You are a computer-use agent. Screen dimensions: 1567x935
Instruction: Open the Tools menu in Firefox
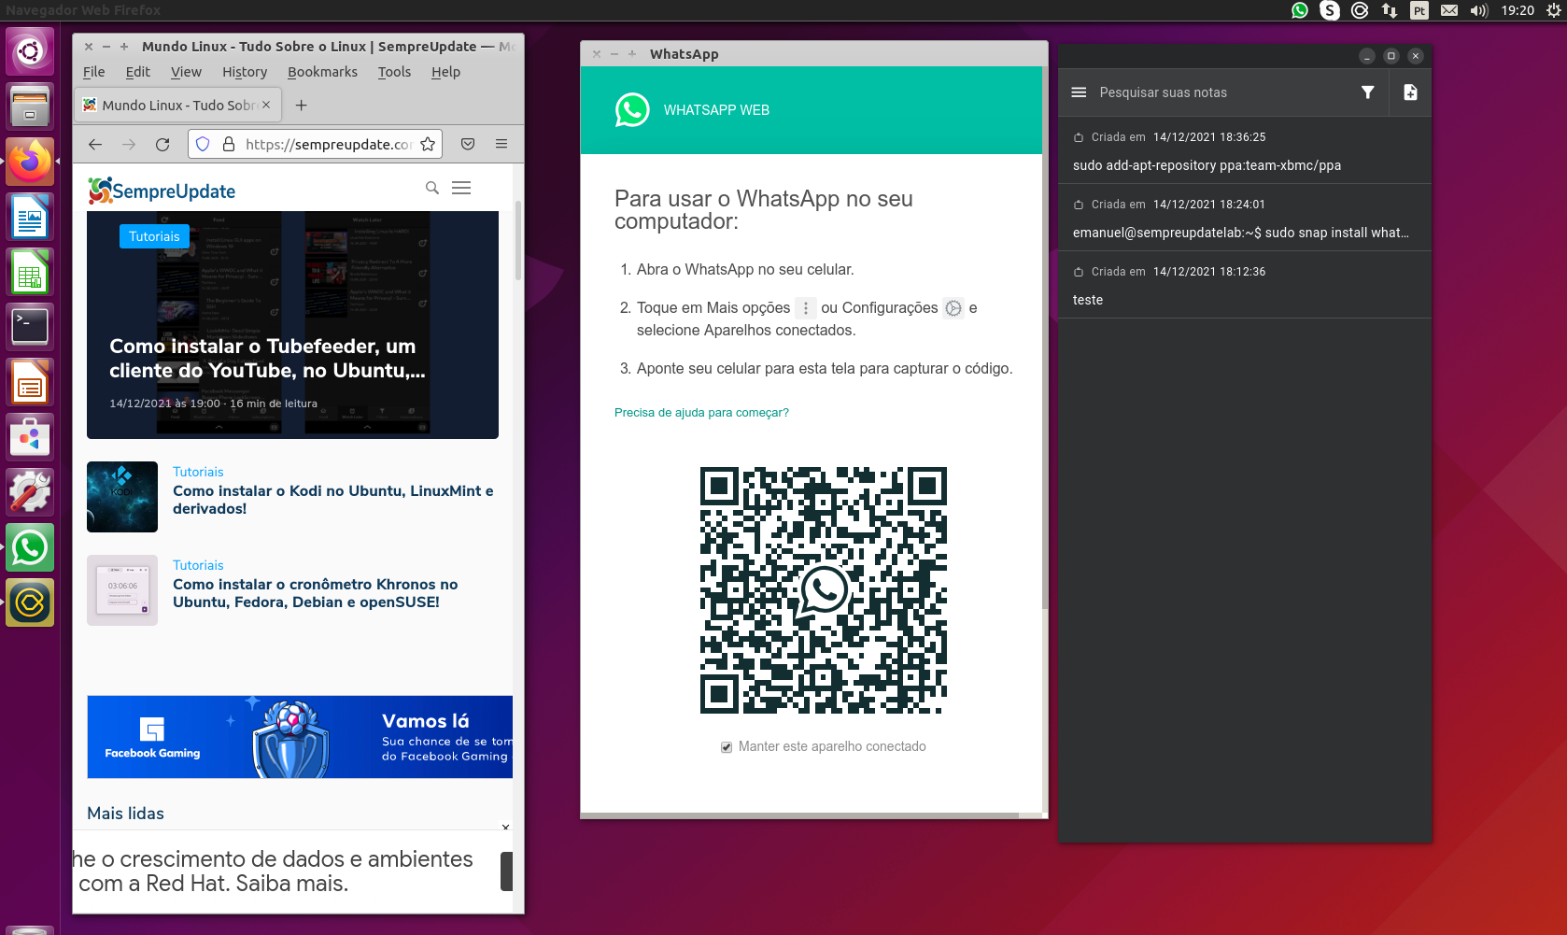pyautogui.click(x=394, y=72)
